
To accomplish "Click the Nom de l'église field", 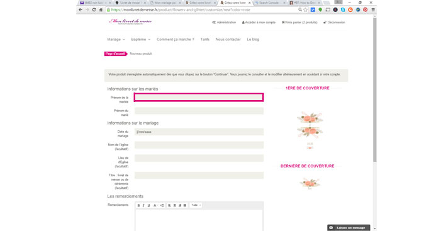I will click(199, 145).
